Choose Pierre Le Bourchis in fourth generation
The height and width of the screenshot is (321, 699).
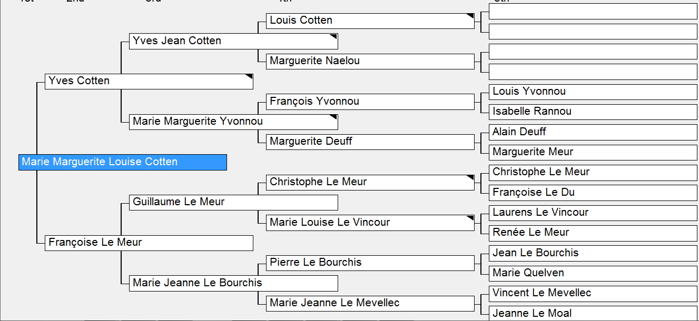[x=370, y=263]
